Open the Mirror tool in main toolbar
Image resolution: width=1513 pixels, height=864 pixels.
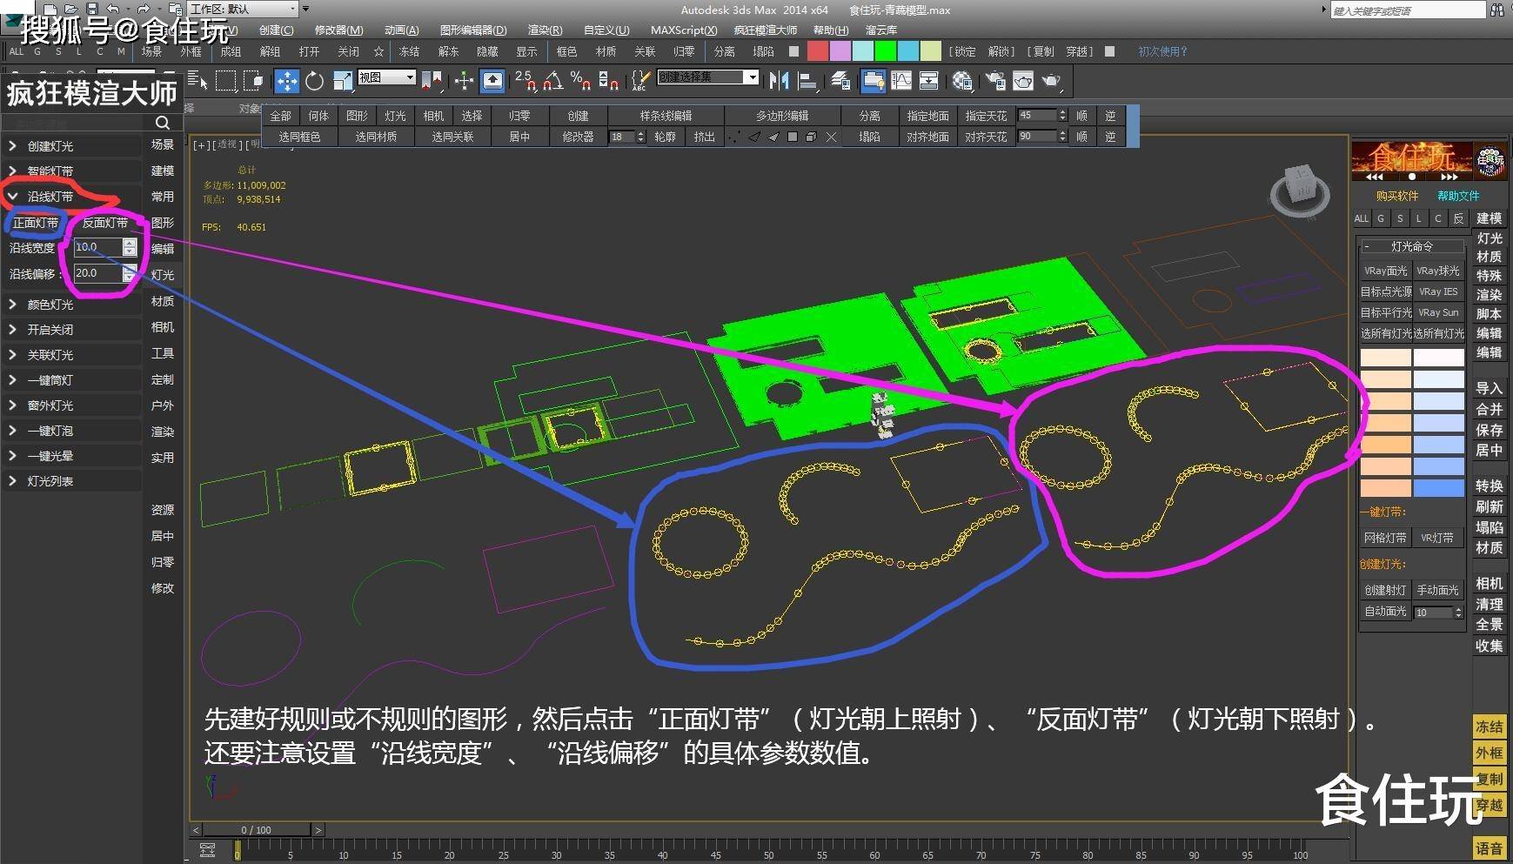click(x=779, y=81)
